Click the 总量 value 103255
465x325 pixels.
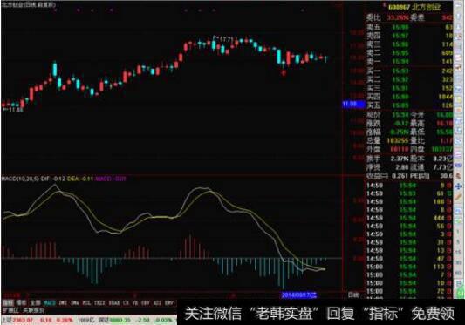click(397, 141)
